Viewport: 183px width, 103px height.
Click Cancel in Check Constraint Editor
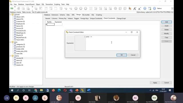(x=133, y=55)
